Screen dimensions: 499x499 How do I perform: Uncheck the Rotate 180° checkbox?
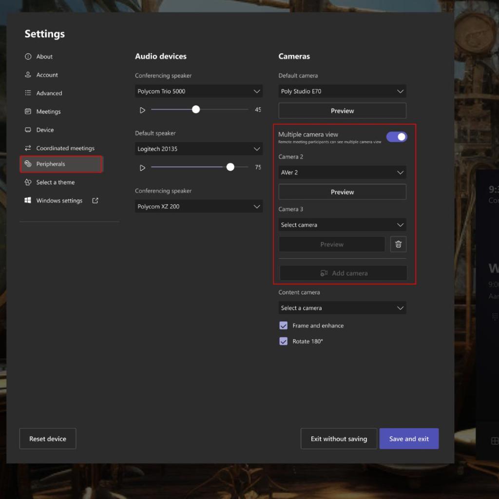click(x=283, y=341)
